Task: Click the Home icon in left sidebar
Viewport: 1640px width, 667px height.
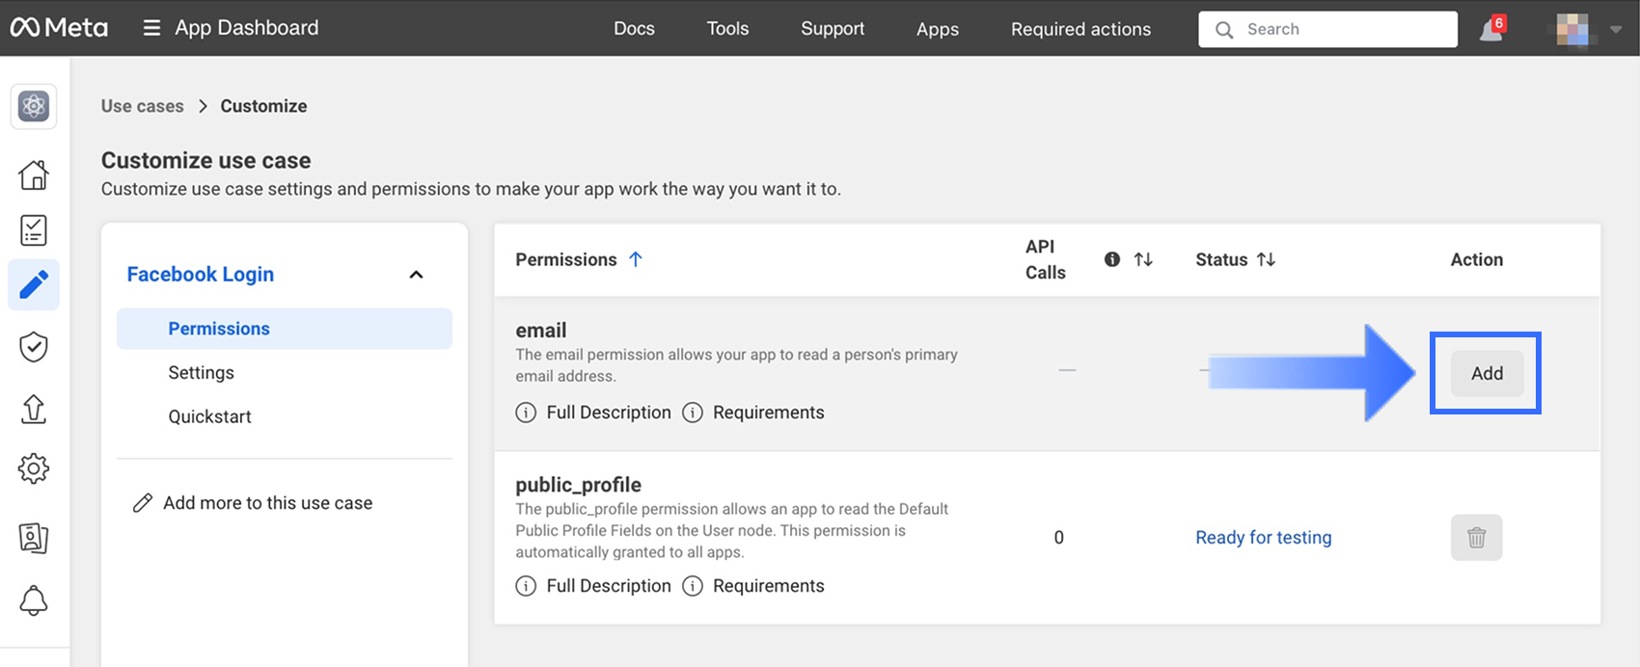Action: [x=34, y=174]
